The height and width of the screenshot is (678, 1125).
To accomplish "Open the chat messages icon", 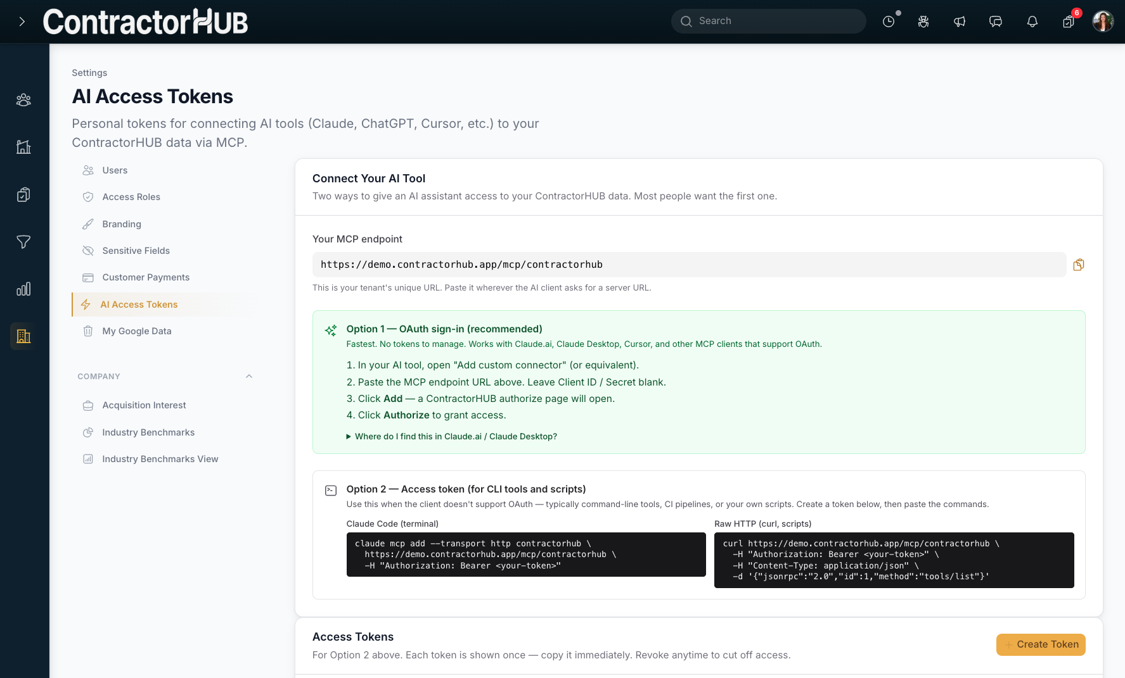I will pyautogui.click(x=996, y=22).
